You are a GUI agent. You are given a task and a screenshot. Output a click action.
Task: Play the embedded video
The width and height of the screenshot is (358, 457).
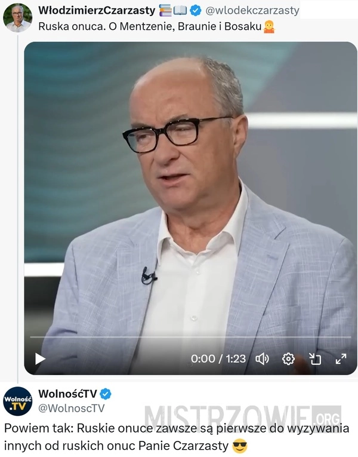(x=40, y=359)
